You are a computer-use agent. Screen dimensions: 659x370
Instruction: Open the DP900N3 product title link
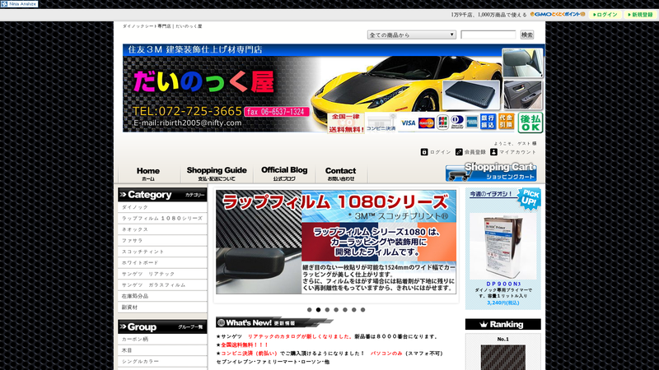click(x=503, y=284)
